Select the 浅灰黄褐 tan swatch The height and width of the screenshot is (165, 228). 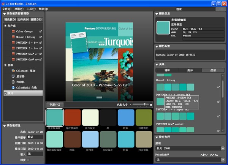[x=144, y=140]
